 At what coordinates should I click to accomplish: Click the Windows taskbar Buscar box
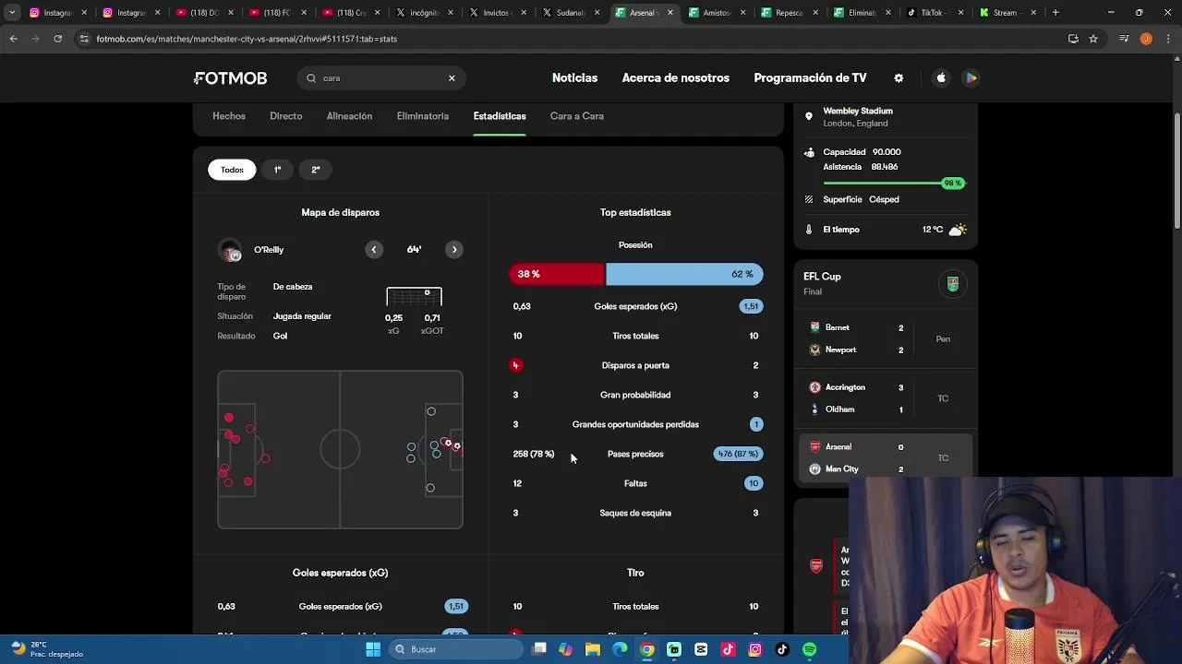pos(456,649)
